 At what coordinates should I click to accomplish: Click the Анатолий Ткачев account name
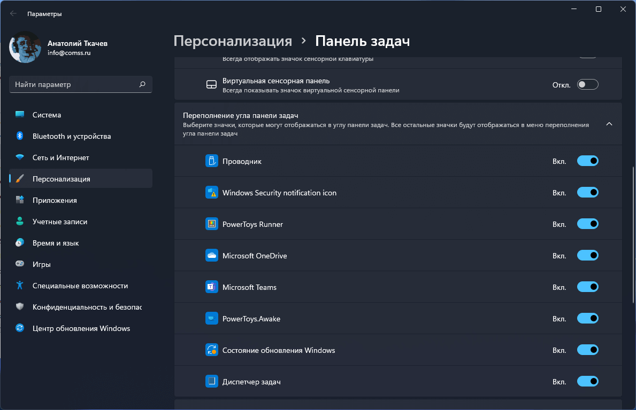[x=78, y=43]
